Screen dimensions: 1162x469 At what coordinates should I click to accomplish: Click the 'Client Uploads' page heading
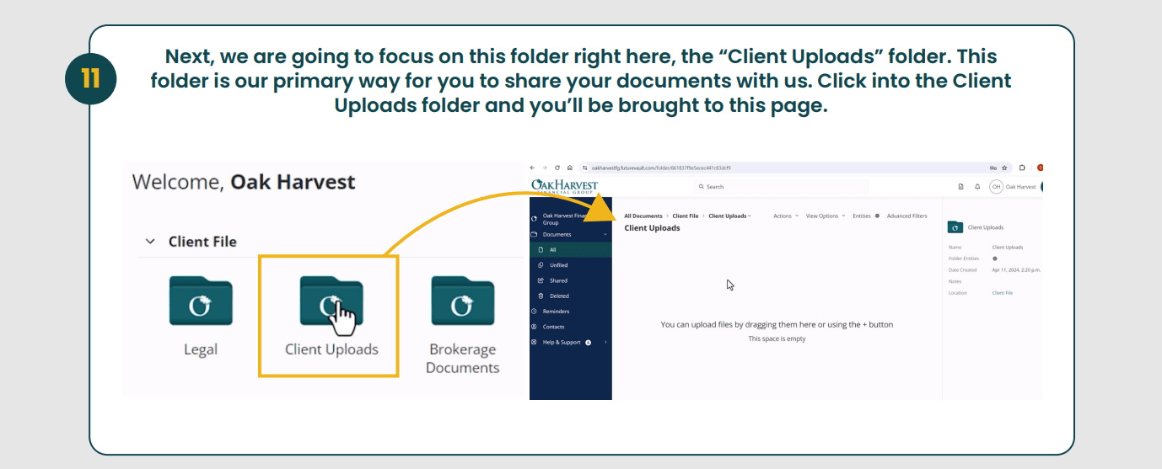(652, 227)
